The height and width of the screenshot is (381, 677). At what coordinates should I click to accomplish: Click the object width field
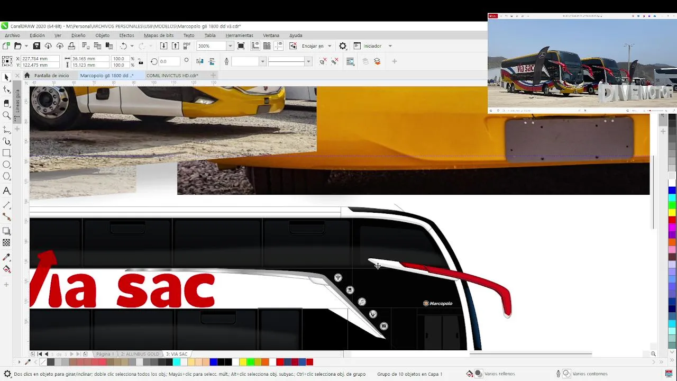90,59
